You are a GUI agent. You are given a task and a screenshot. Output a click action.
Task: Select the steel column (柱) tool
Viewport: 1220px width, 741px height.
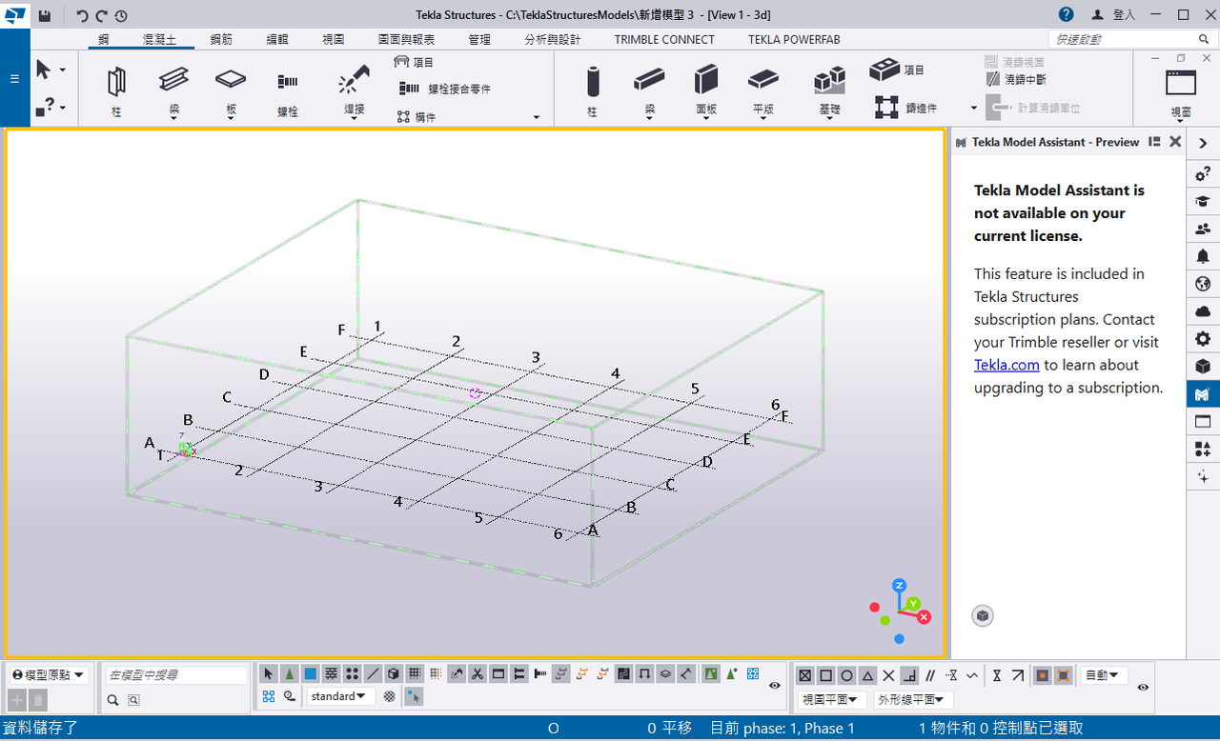116,91
